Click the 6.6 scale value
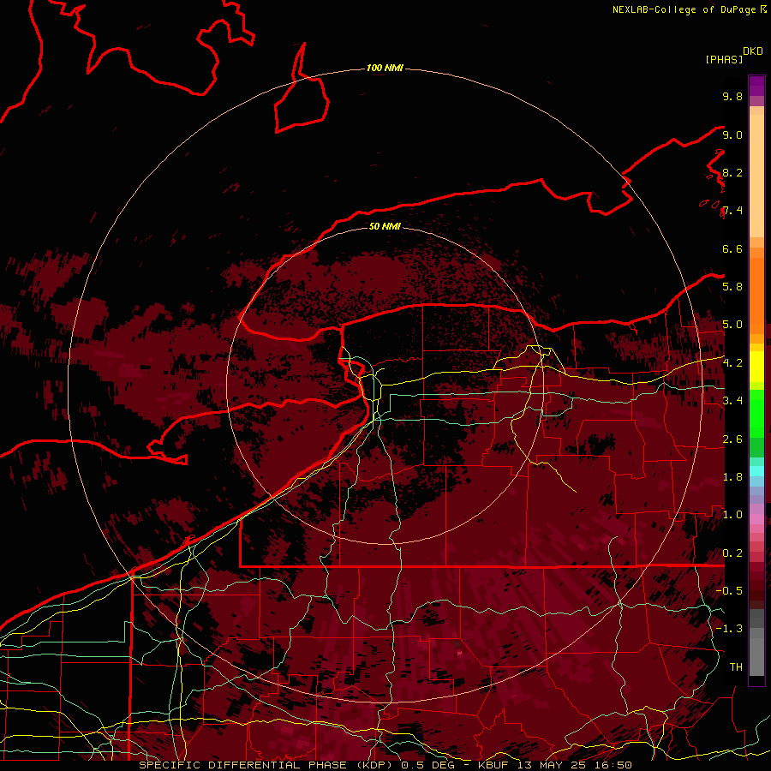The height and width of the screenshot is (771, 771). pyautogui.click(x=732, y=248)
